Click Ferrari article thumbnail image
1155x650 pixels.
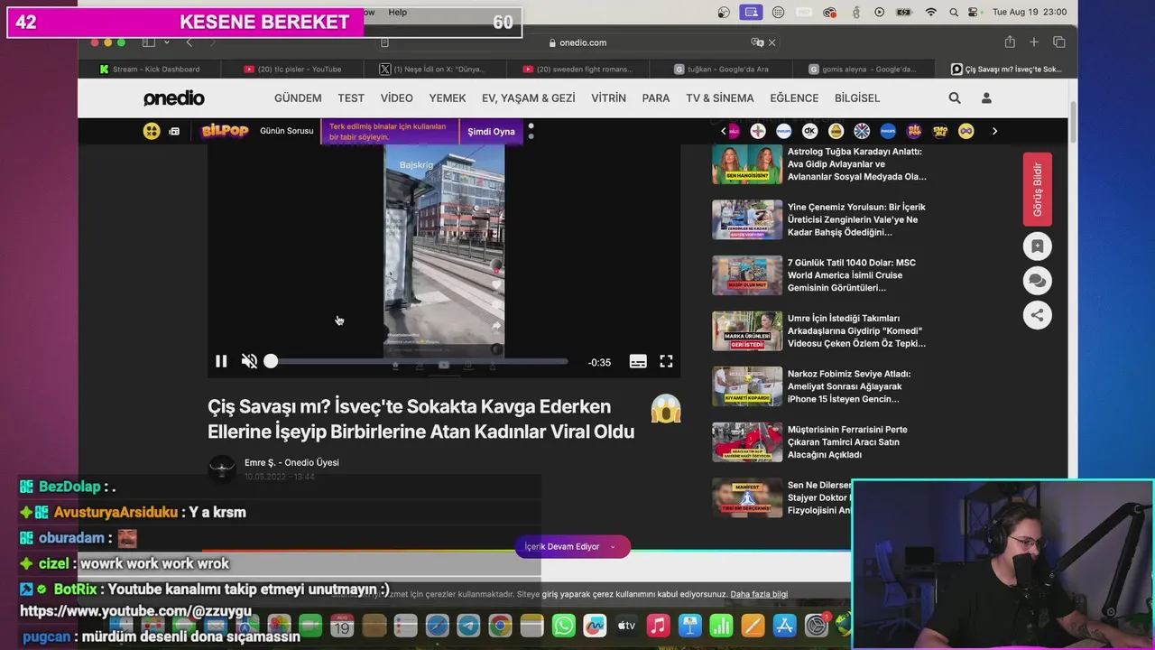coord(747,442)
